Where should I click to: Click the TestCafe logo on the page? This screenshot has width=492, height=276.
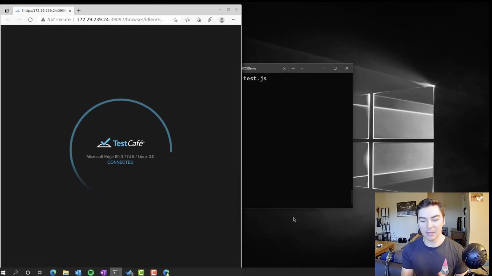(120, 143)
